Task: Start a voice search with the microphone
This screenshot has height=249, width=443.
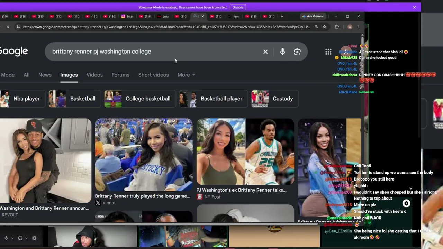Action: pos(282,52)
